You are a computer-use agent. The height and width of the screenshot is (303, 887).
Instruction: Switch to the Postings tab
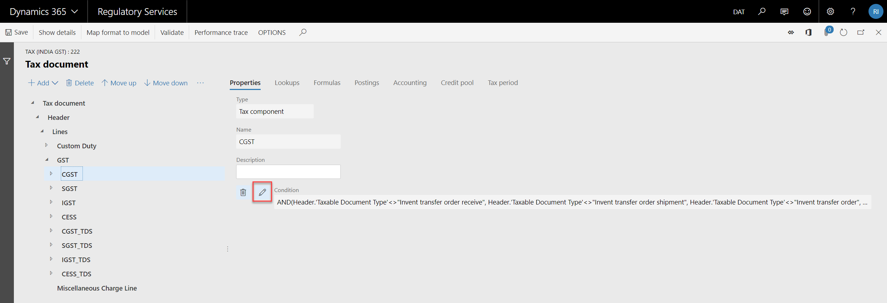(x=367, y=83)
